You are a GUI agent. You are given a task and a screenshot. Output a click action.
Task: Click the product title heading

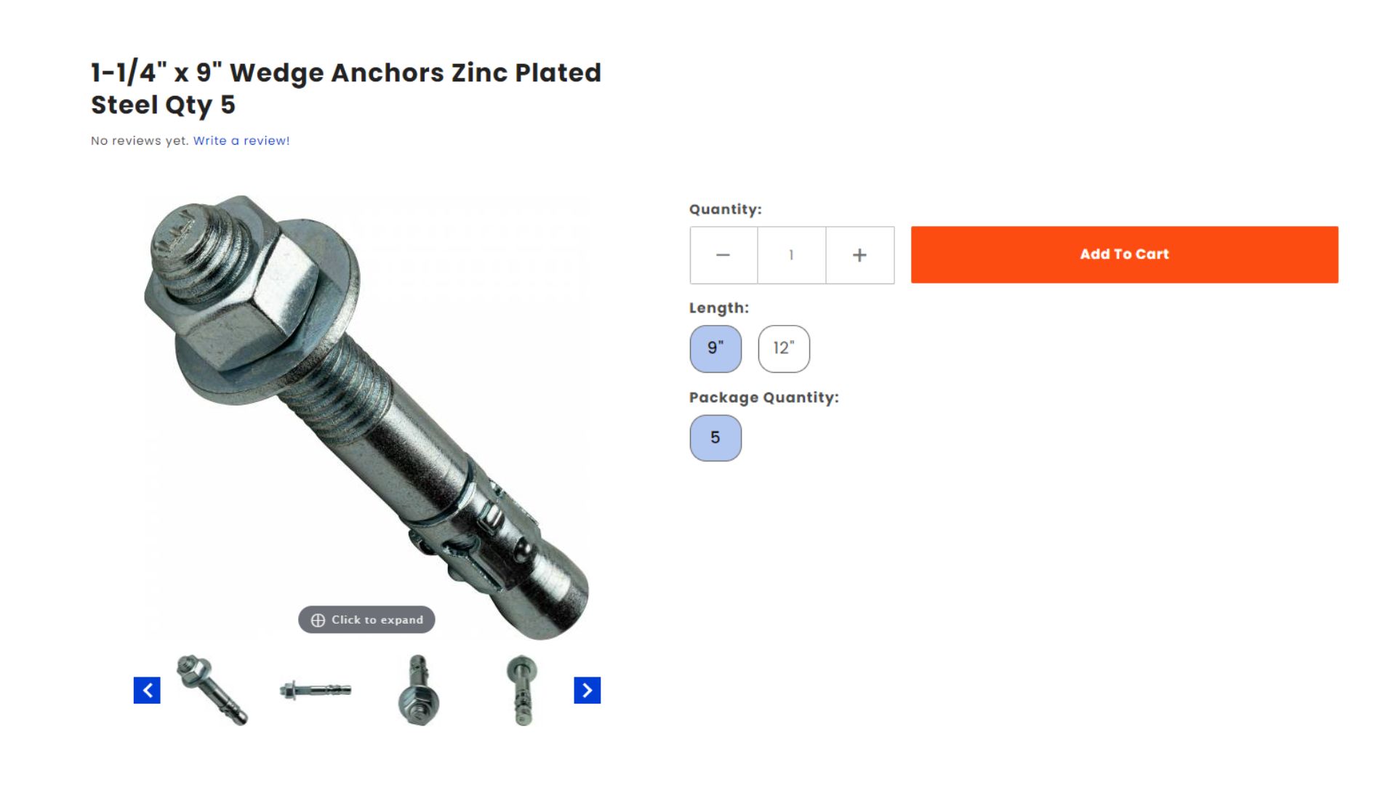(x=346, y=89)
